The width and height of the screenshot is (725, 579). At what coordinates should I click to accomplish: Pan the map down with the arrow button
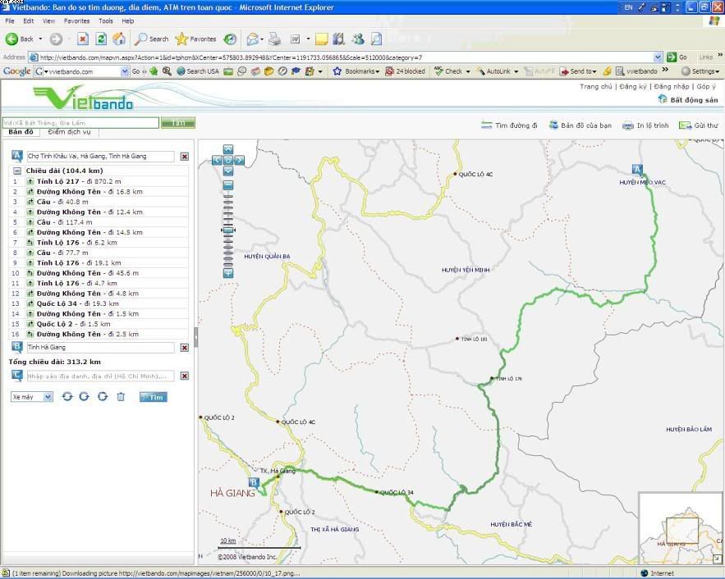(x=228, y=171)
